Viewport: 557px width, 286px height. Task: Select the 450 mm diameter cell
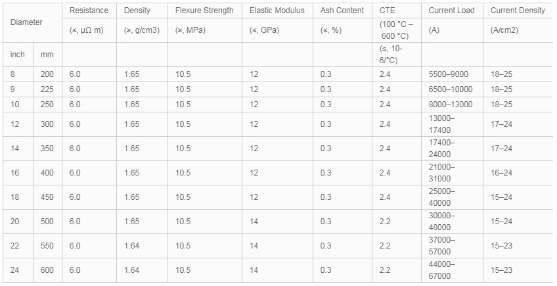(x=47, y=197)
